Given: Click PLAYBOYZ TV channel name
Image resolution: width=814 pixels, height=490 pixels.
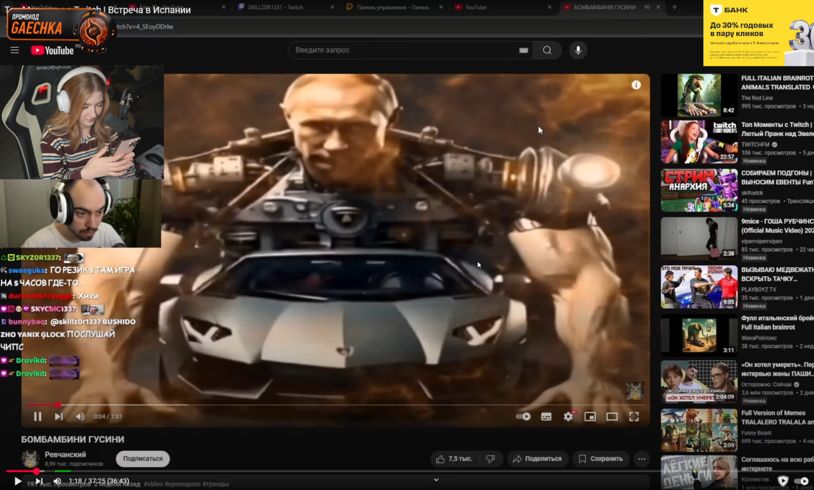Looking at the screenshot, I should pos(758,289).
